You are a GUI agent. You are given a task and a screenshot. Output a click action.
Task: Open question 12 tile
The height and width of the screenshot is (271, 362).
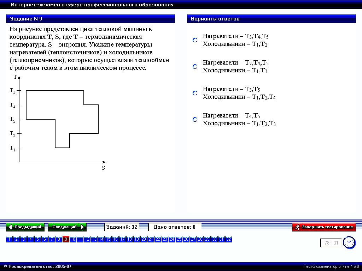87,239
